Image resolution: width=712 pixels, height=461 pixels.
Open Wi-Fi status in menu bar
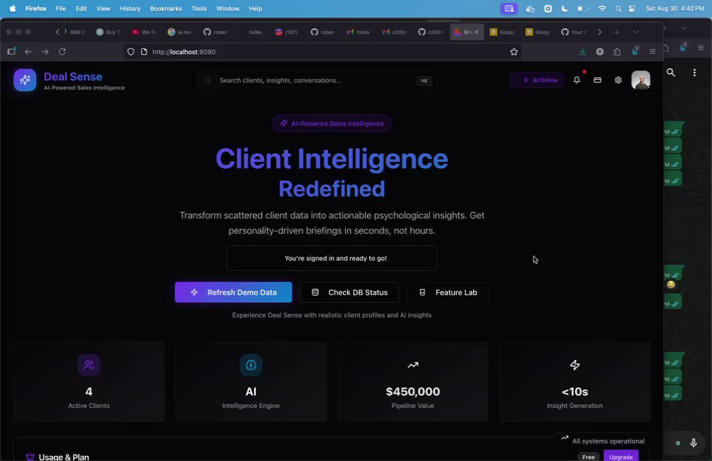pyautogui.click(x=602, y=8)
